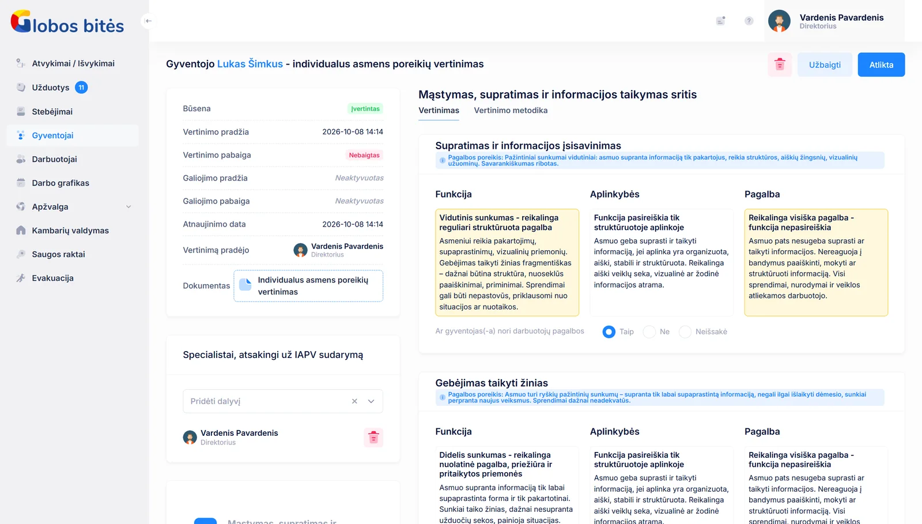
Task: Switch to the Vertinimo metodika tab
Action: click(511, 111)
